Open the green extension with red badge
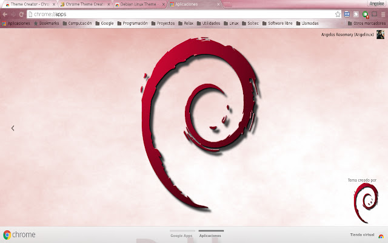The width and height of the screenshot is (388, 243). click(366, 15)
